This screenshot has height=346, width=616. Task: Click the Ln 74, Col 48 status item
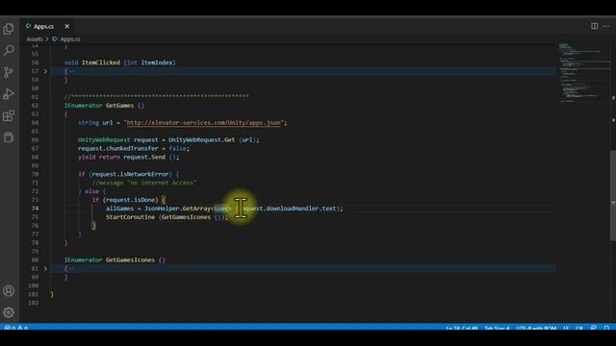(462, 328)
